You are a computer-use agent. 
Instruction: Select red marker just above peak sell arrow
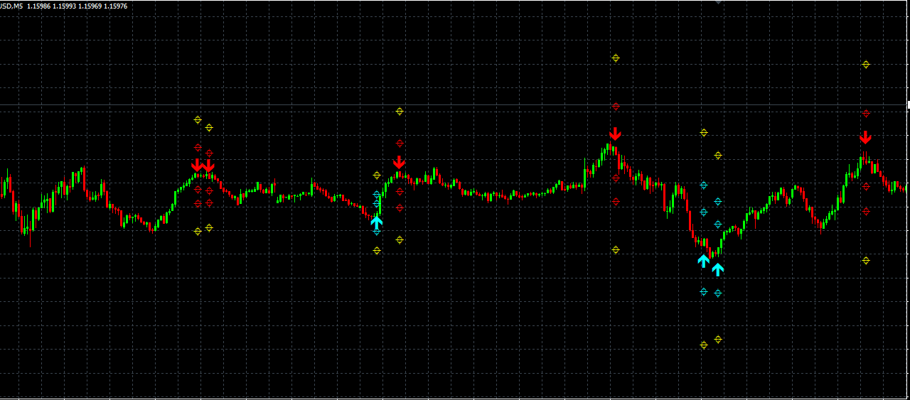tap(616, 107)
